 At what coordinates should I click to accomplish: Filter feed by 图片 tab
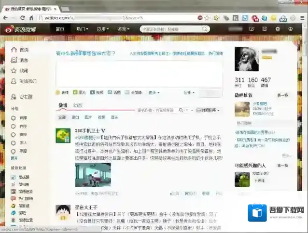(x=88, y=117)
